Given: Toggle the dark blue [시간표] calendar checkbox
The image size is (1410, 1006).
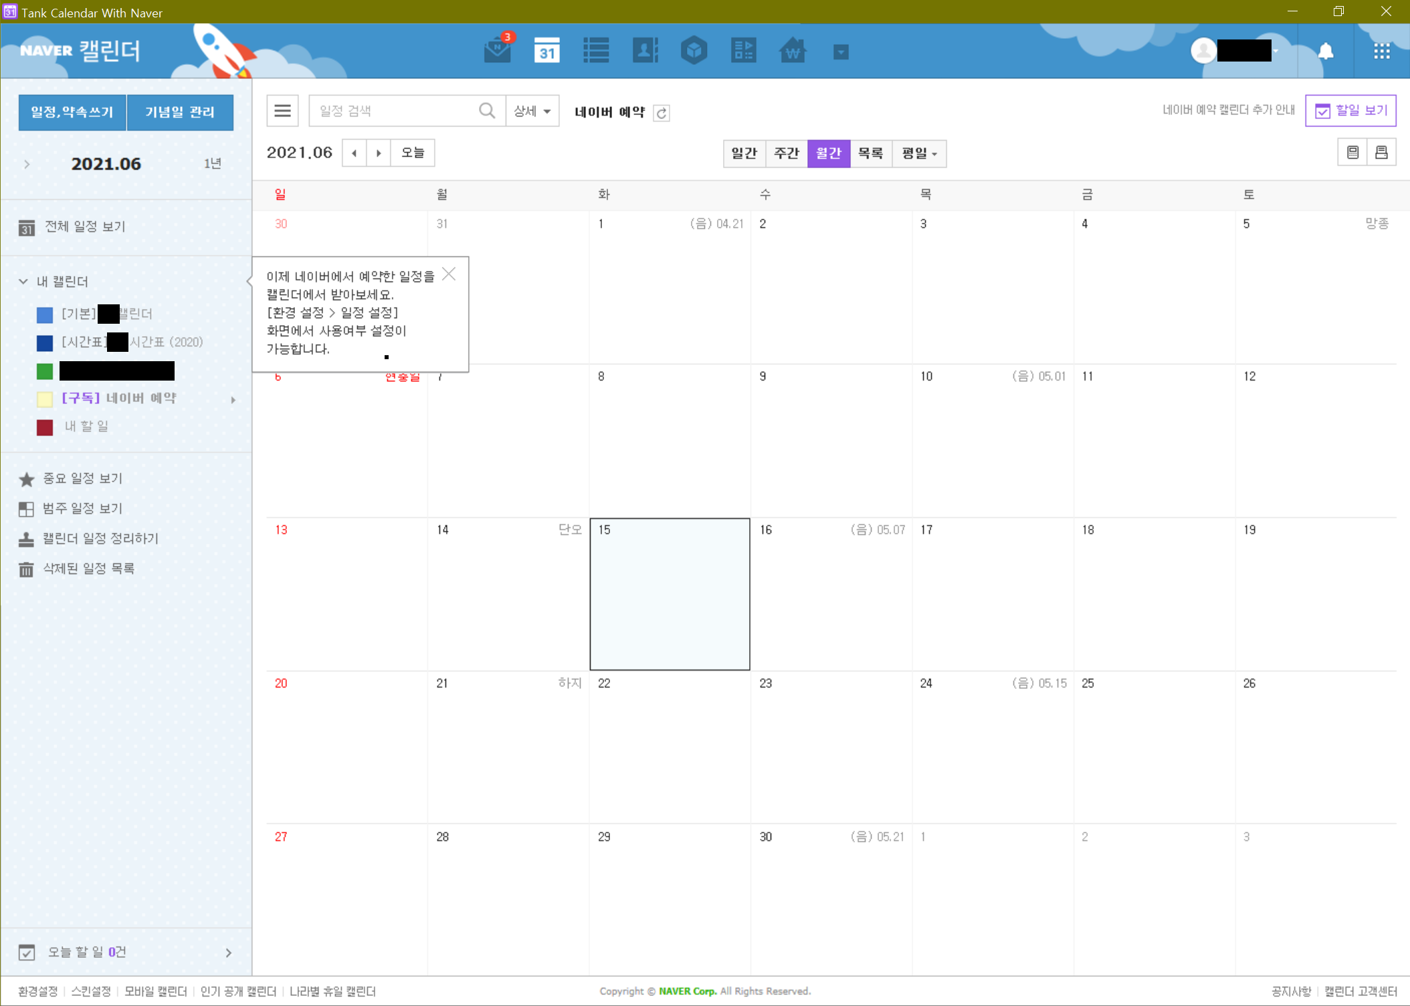Looking at the screenshot, I should [45, 343].
